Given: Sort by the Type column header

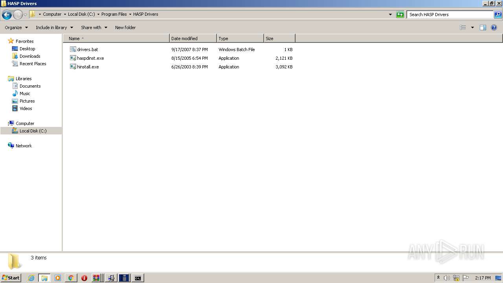Looking at the screenshot, I should [x=240, y=39].
